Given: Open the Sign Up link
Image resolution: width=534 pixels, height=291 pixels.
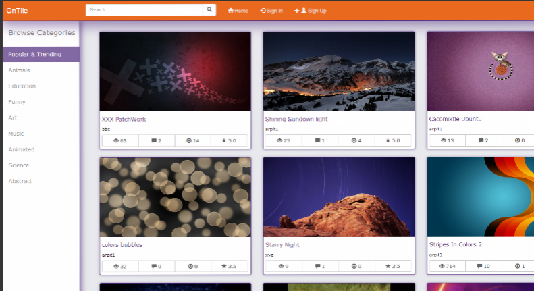Looking at the screenshot, I should pos(311,11).
